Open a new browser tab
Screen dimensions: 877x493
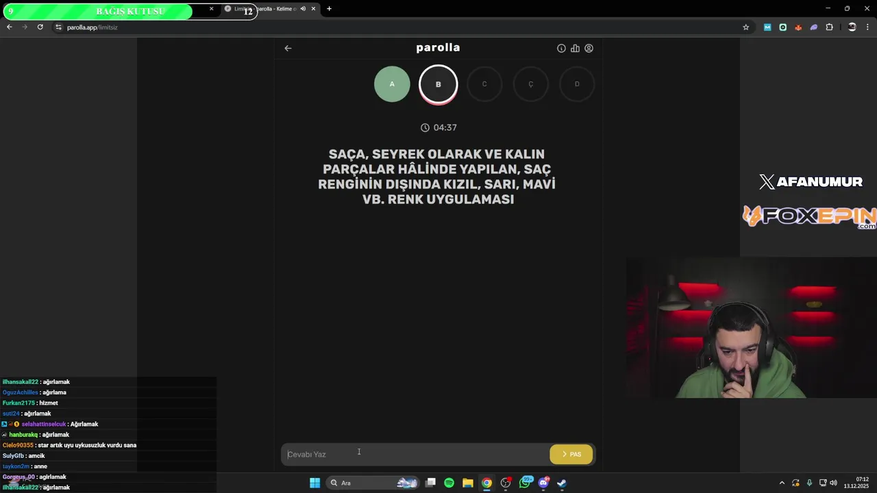(329, 9)
